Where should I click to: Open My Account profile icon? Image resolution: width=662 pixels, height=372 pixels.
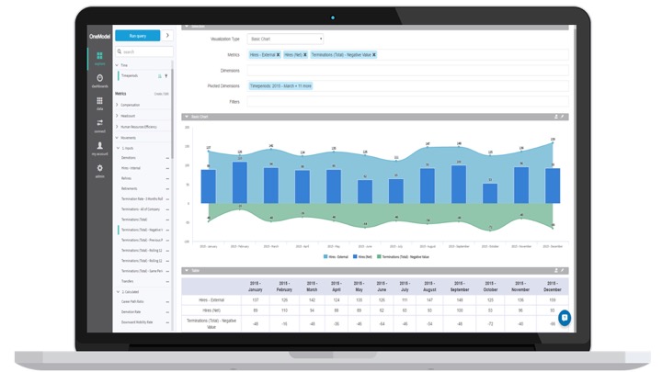click(99, 148)
